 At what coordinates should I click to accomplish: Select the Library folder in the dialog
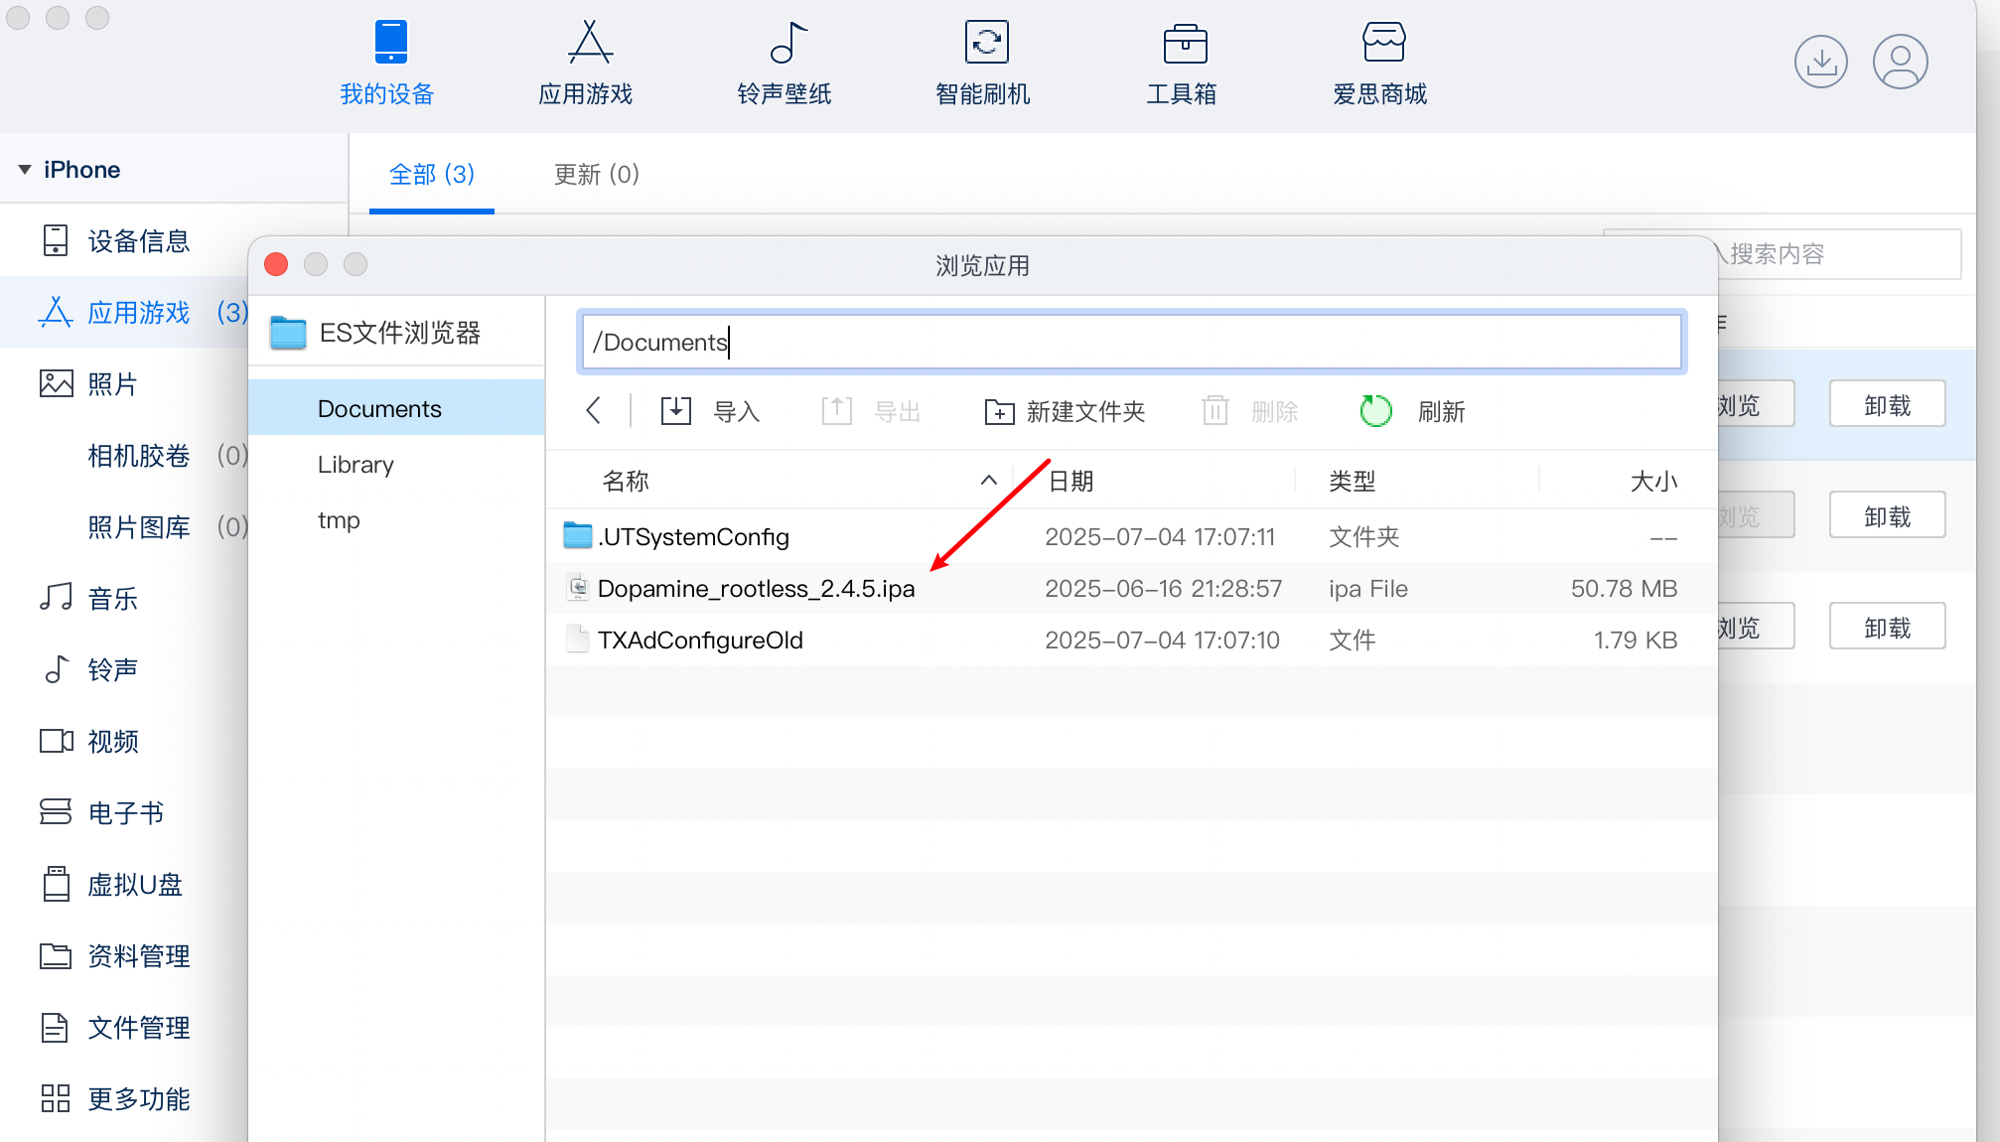[396, 465]
